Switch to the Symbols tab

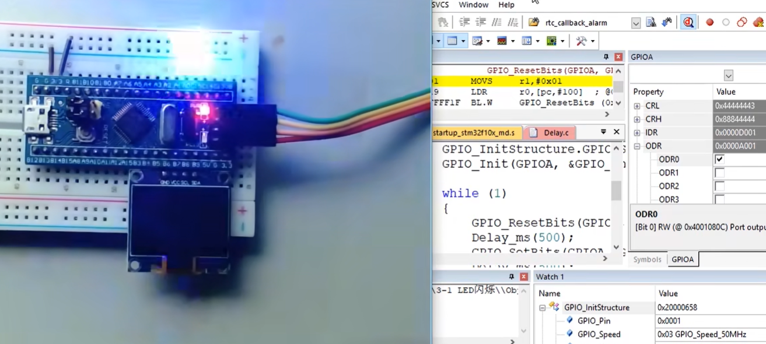[648, 259]
